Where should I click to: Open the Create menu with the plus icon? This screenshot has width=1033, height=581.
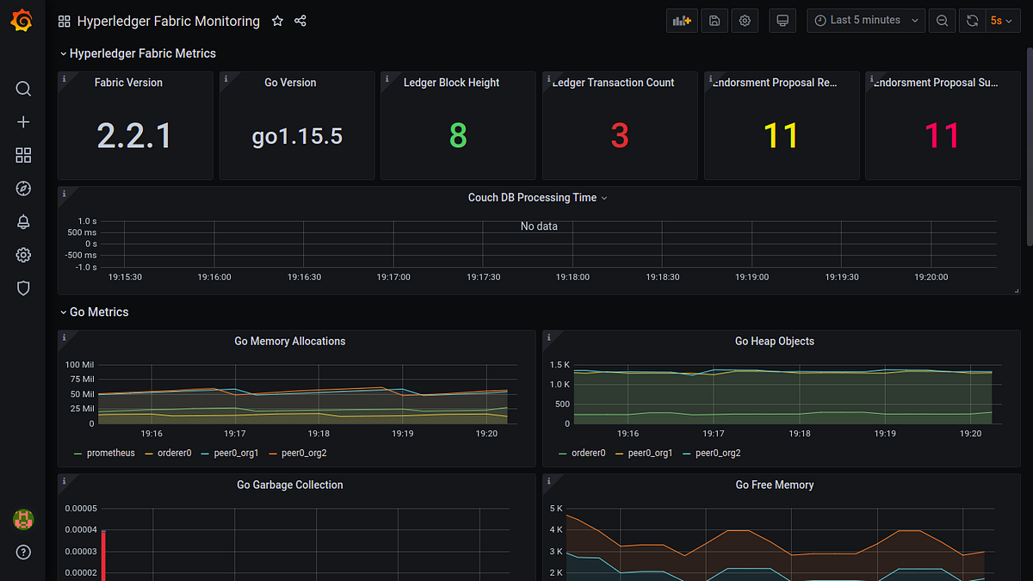pyautogui.click(x=23, y=121)
